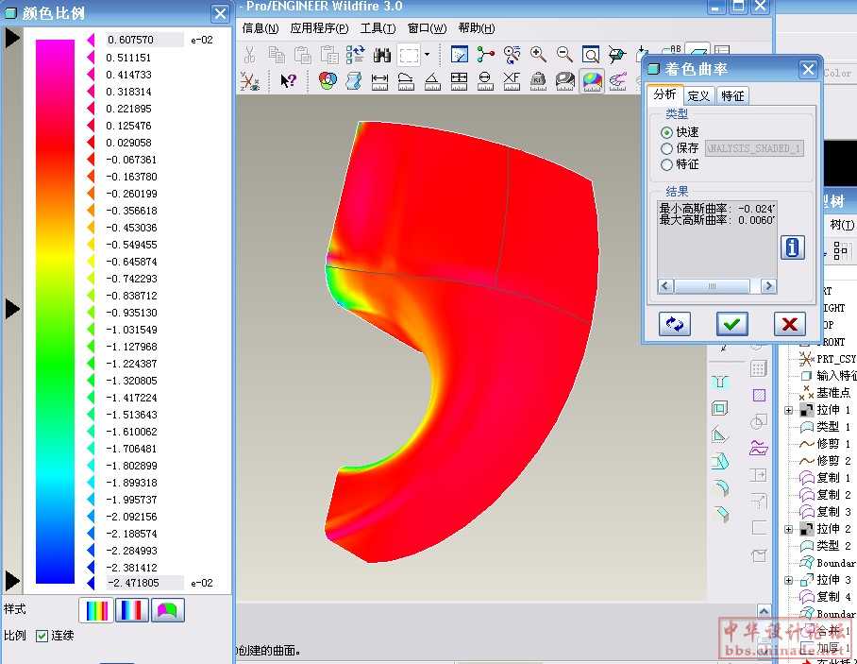Switch to the 特征 tab in dialog

(x=732, y=95)
